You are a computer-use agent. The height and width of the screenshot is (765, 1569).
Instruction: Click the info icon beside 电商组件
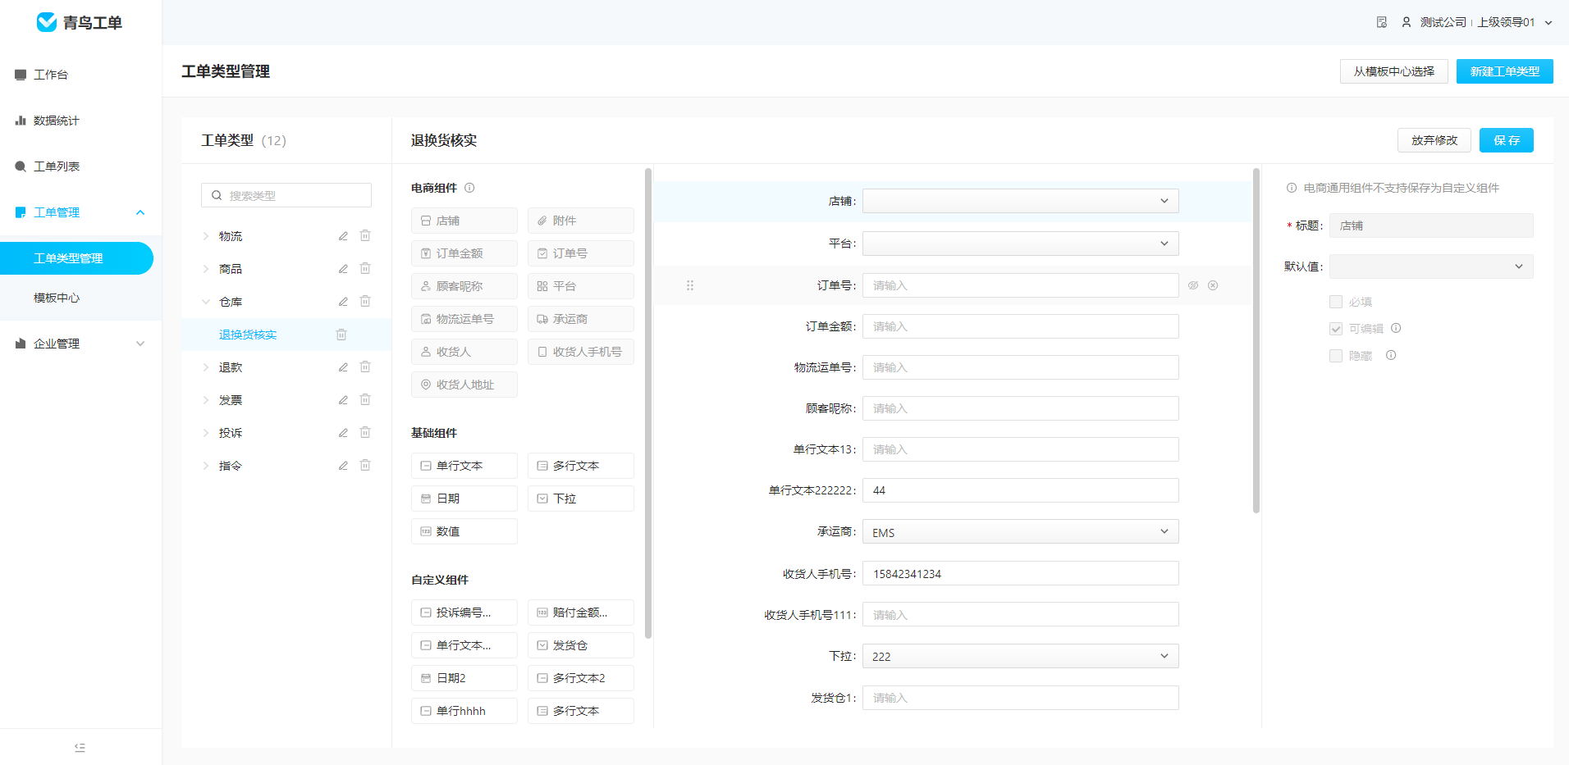[x=469, y=188]
